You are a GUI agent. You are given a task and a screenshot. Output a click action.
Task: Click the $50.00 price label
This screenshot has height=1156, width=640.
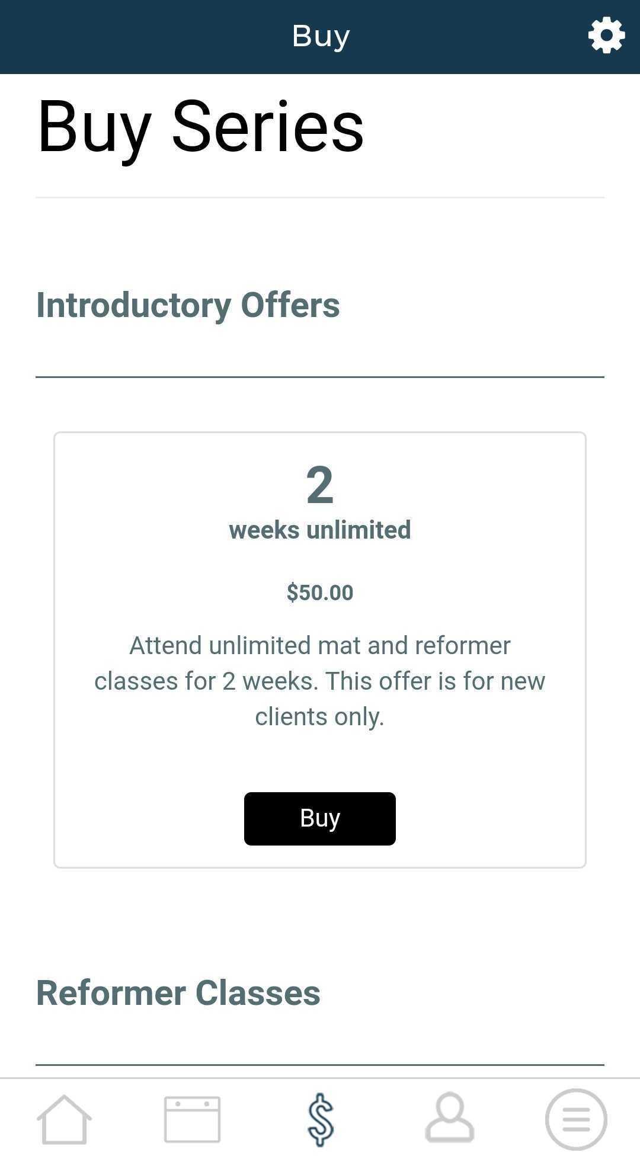[x=320, y=593]
